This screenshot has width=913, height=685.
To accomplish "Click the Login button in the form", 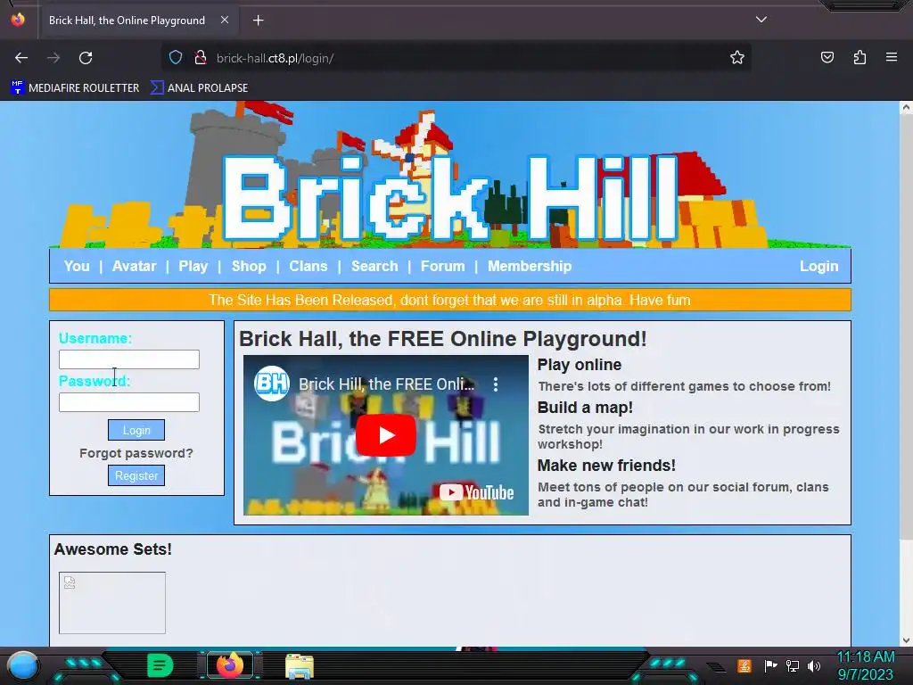I will [x=136, y=430].
